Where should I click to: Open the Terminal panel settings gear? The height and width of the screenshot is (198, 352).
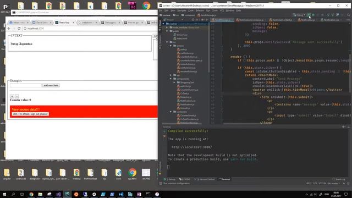pos(343,127)
